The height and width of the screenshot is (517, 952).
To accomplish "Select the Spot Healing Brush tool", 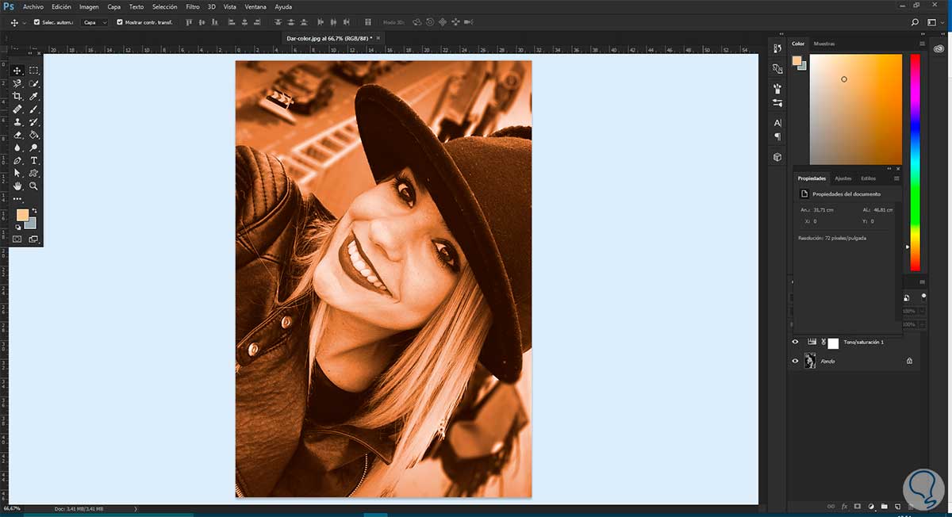I will pos(17,109).
